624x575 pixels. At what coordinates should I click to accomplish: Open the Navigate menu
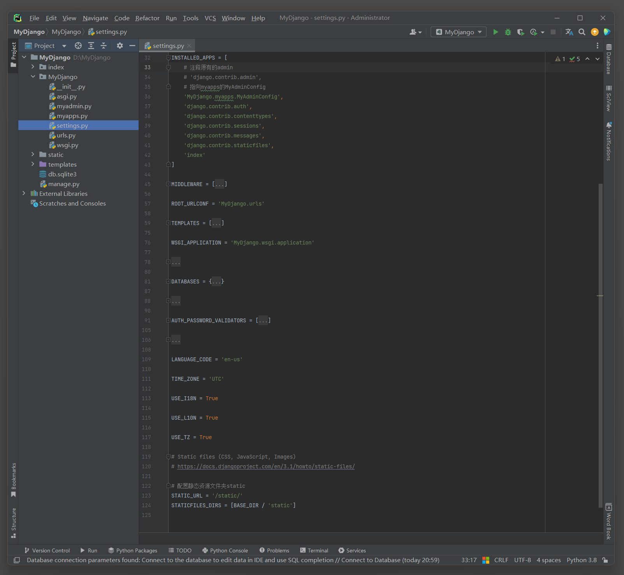[x=95, y=18]
